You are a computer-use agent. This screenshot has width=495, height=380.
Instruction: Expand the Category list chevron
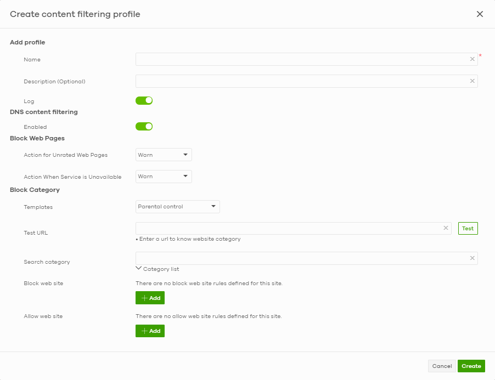[138, 268]
